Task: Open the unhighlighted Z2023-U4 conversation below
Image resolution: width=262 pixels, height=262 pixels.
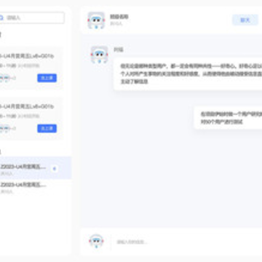Action: tap(36, 188)
